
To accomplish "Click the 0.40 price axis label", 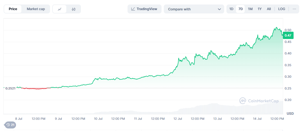I will pyautogui.click(x=288, y=53).
